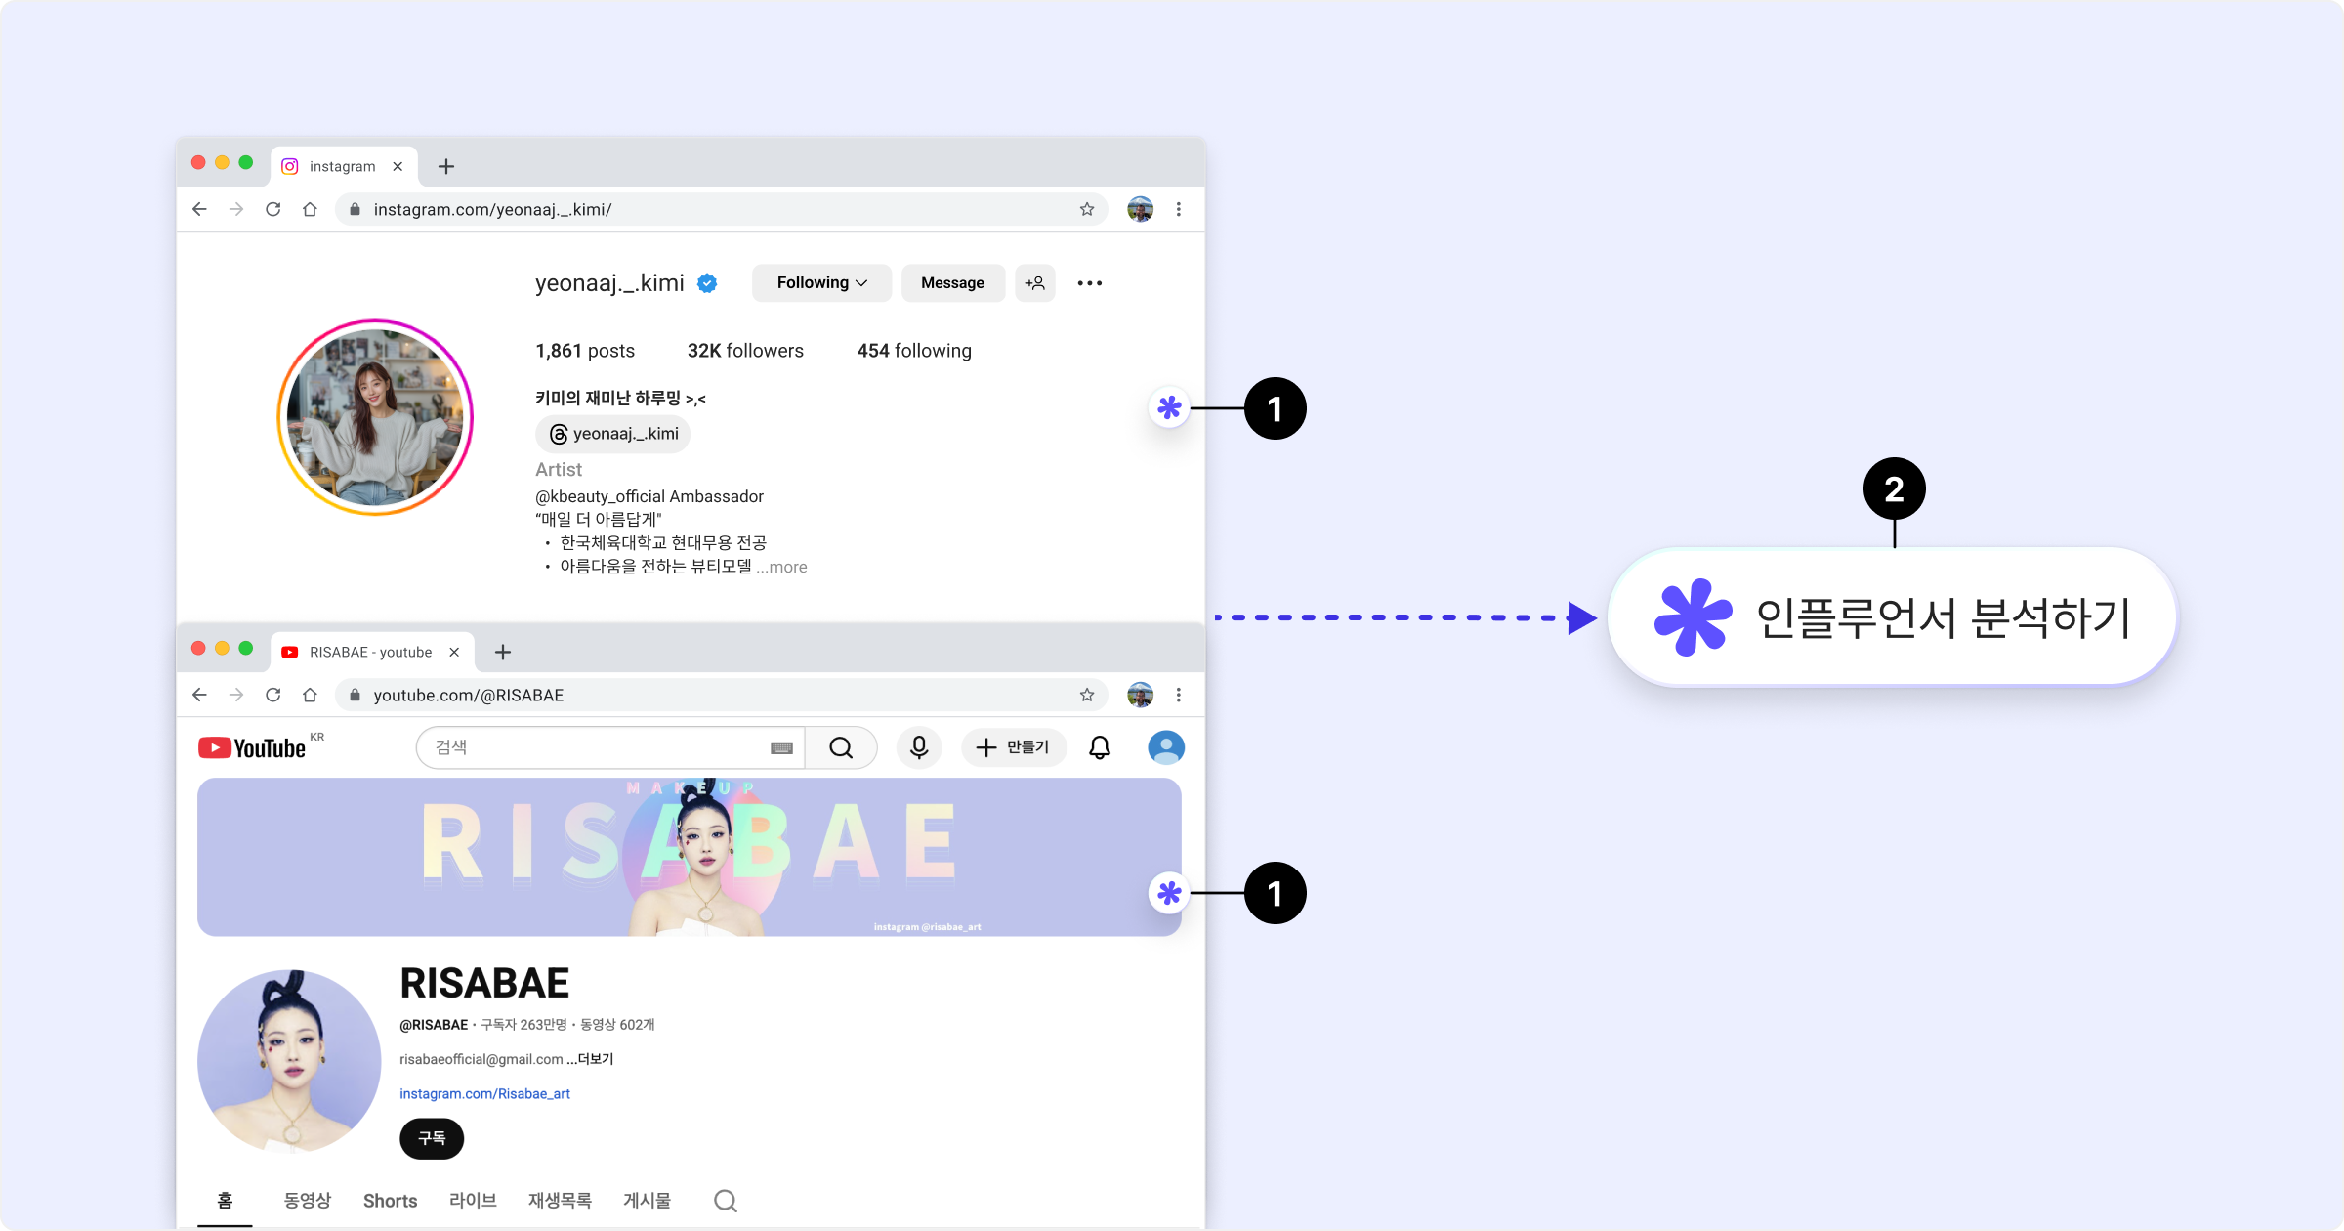
Task: Select the 라이브 channel tab
Action: (x=473, y=1201)
